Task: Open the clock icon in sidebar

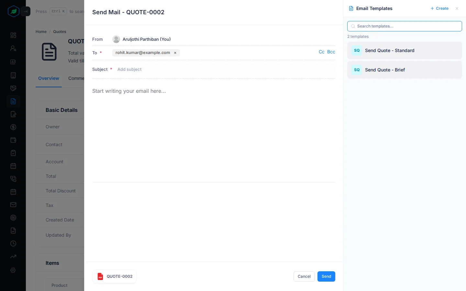Action: 13,243
